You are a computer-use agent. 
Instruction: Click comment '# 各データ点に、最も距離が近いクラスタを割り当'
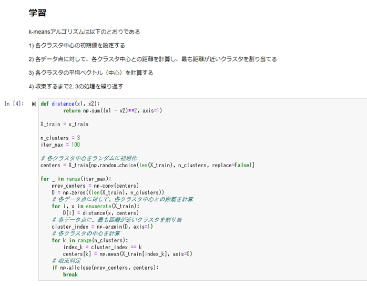coord(117,220)
